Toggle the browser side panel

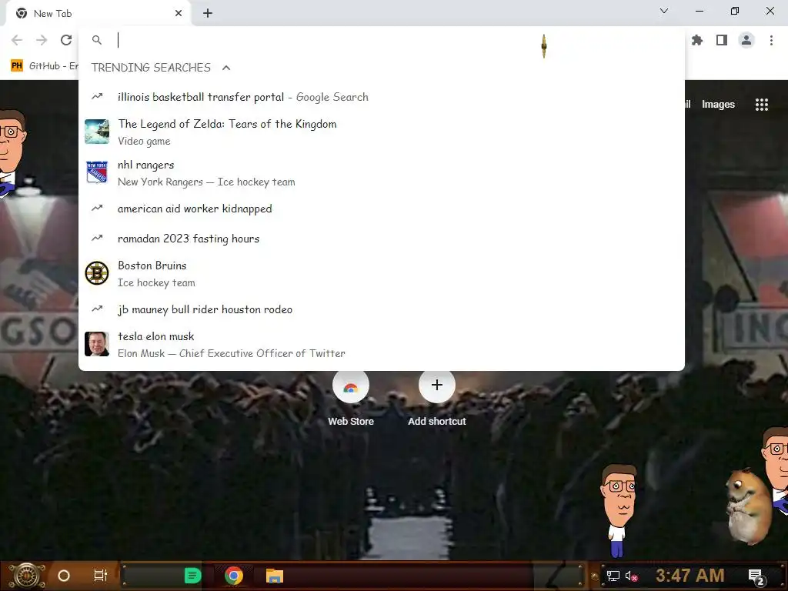coord(722,40)
